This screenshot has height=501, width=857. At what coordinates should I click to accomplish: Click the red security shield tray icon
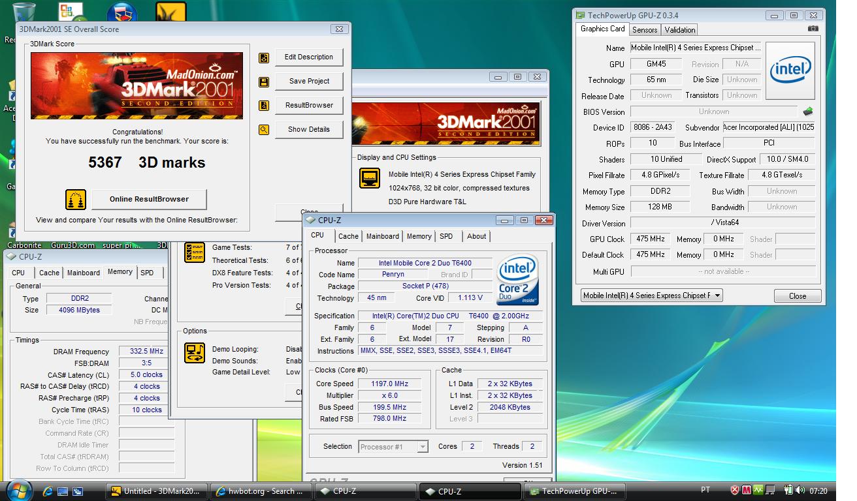coord(735,491)
